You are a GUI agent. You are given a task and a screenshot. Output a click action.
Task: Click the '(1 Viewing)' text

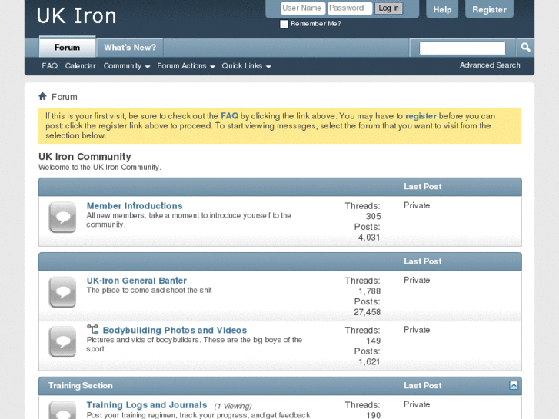[x=233, y=406]
